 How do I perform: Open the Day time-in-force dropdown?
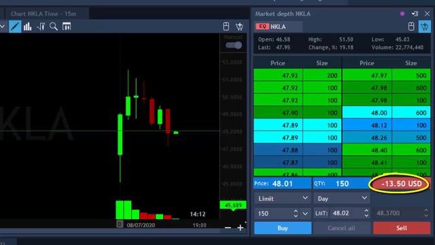[342, 199]
